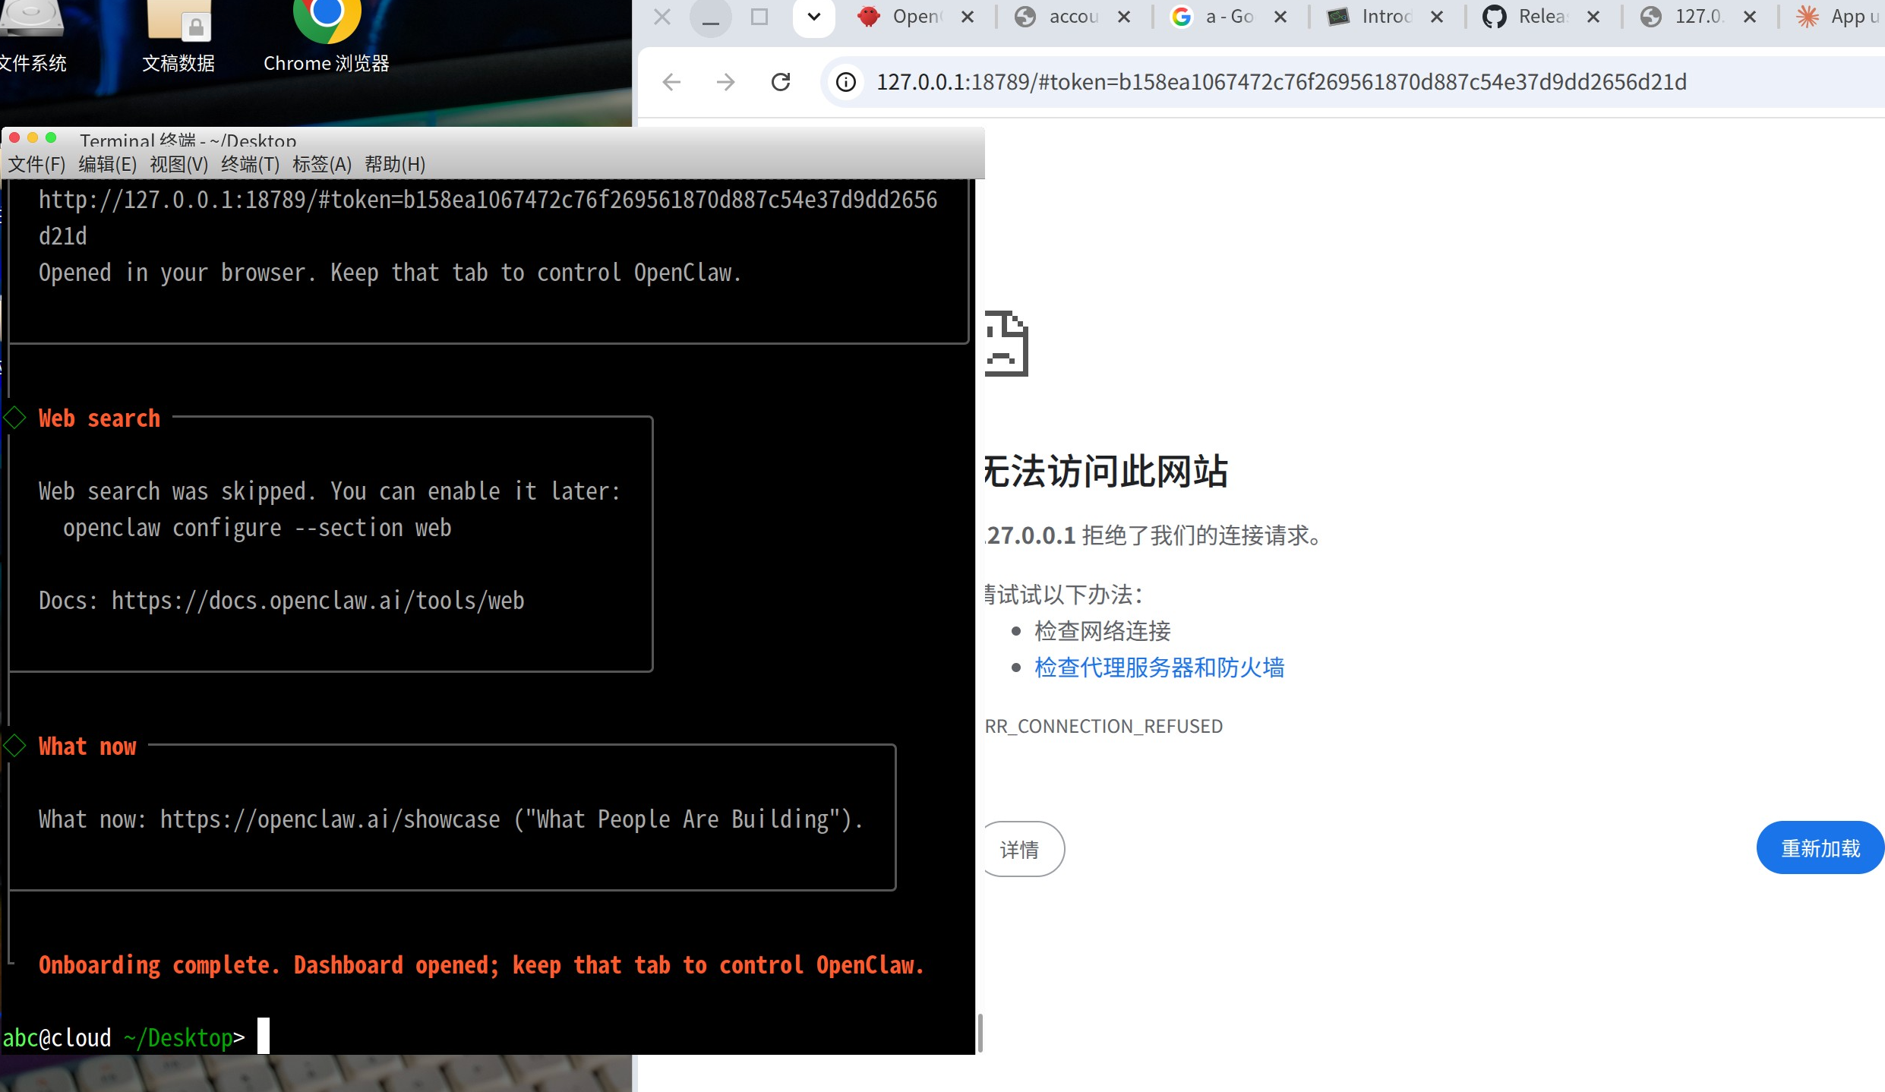The image size is (1885, 1092).
Task: Open the 视图(V) terminal menu
Action: [179, 164]
